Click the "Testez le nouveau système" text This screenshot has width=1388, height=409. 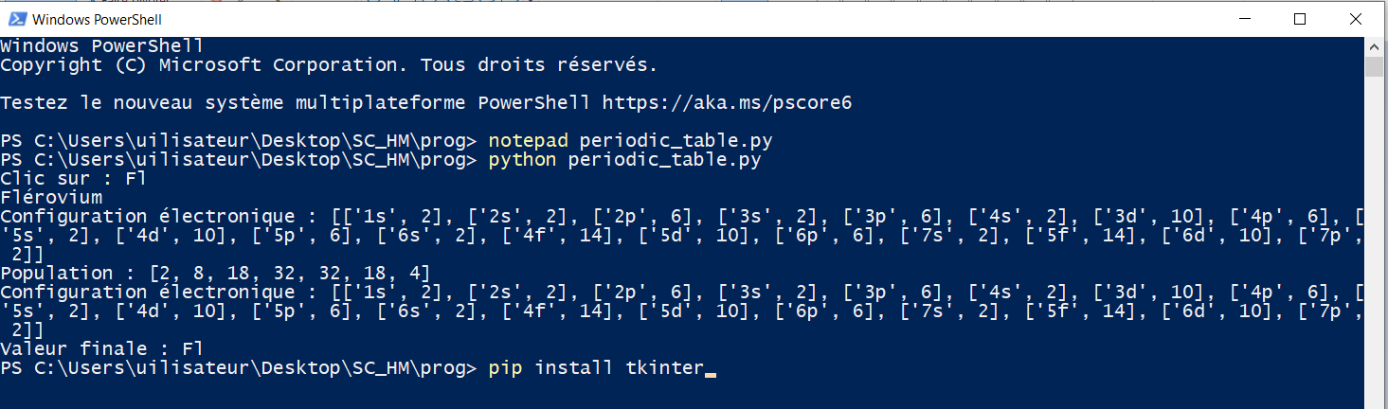point(153,102)
